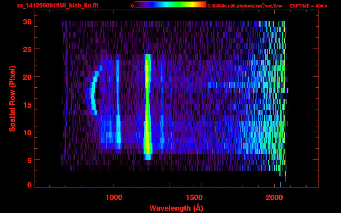Viewport: 341px width, 213px height.
Task: Click the y-axis tick label 20
Action: (27, 77)
